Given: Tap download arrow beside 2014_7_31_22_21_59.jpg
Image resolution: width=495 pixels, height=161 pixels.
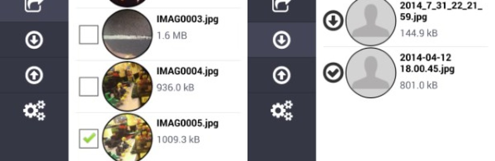Looking at the screenshot, I should 334,21.
